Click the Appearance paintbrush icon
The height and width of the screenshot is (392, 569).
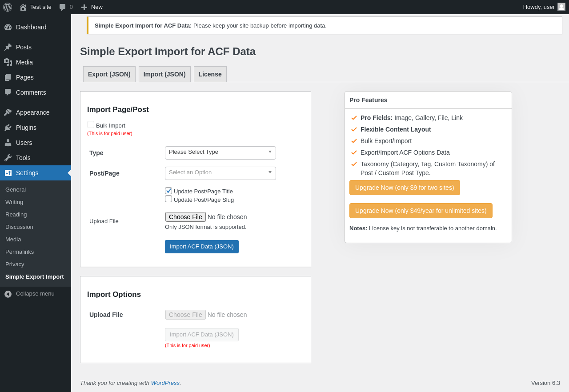click(8, 112)
